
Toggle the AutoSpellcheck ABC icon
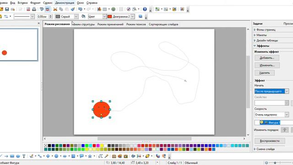pyautogui.click(x=48, y=9)
